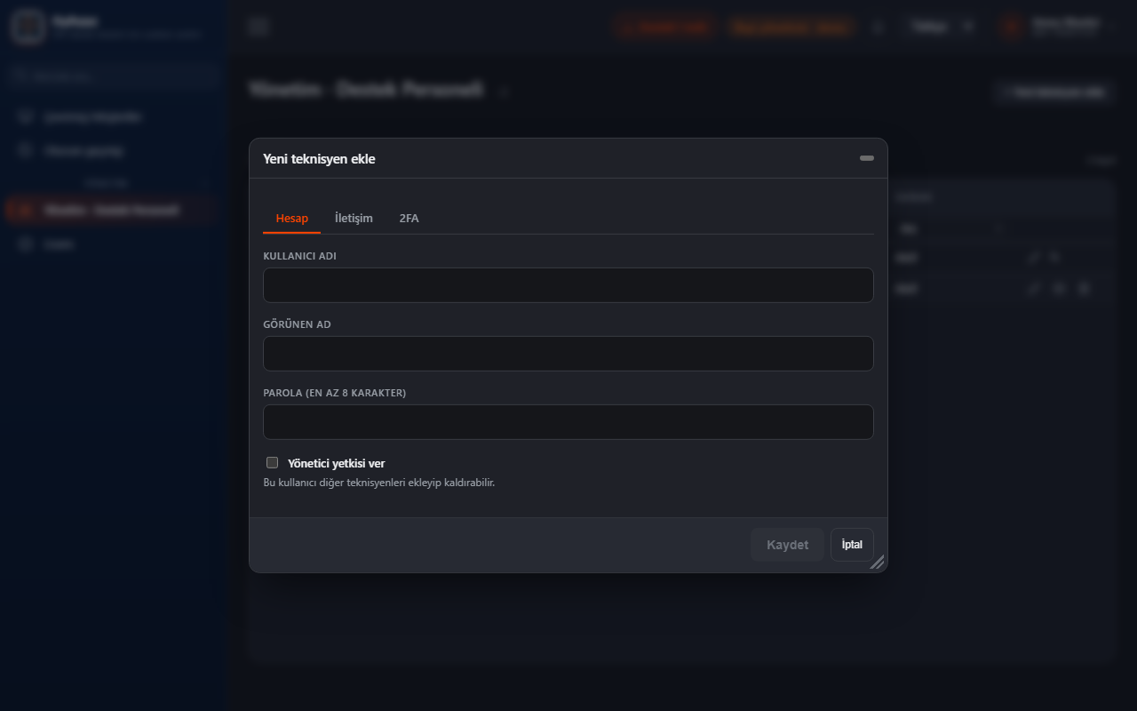Screen dimensions: 1137x711
Task: Click into the Görünen ad field
Action: coord(568,354)
